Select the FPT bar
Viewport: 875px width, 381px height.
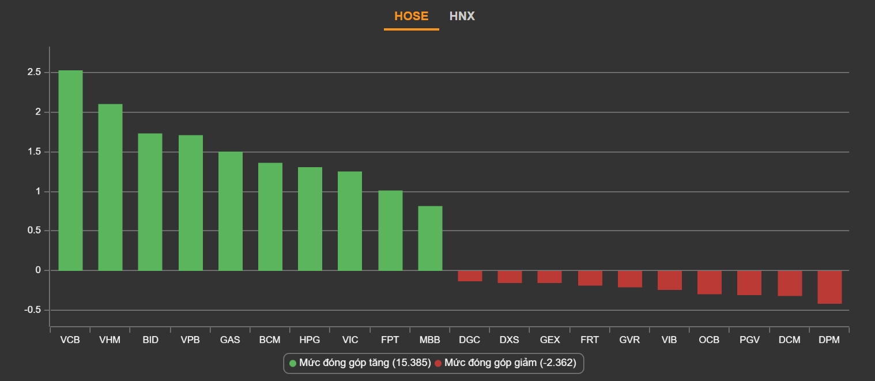pos(390,231)
